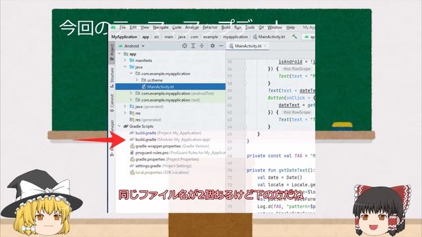
Task: Open the Window menu
Action: pyautogui.click(x=274, y=28)
